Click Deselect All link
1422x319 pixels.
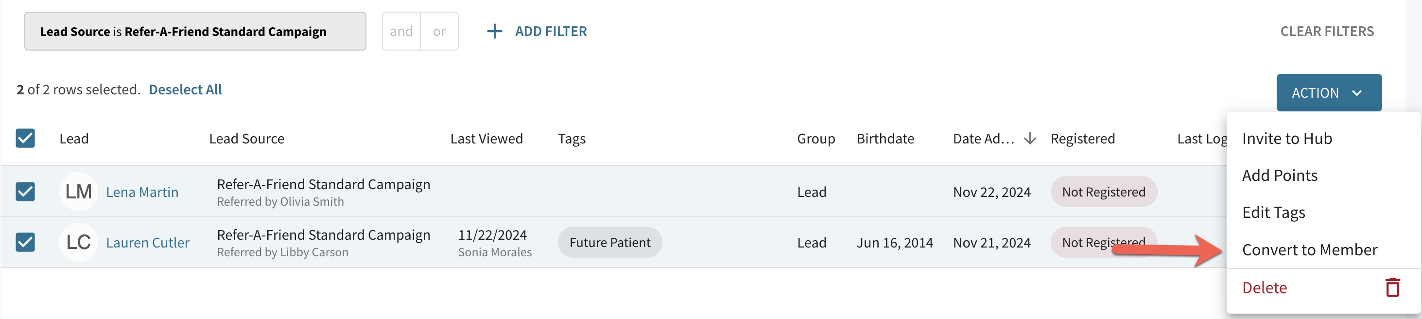click(x=186, y=89)
